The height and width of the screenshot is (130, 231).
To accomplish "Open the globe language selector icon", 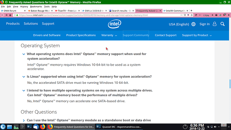I will coord(194,24).
